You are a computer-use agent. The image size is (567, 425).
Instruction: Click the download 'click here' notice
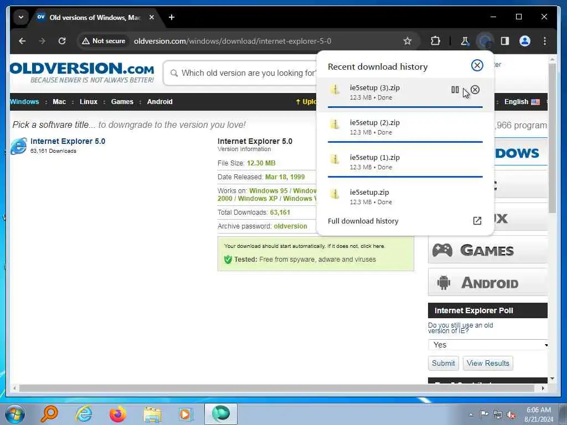click(373, 246)
